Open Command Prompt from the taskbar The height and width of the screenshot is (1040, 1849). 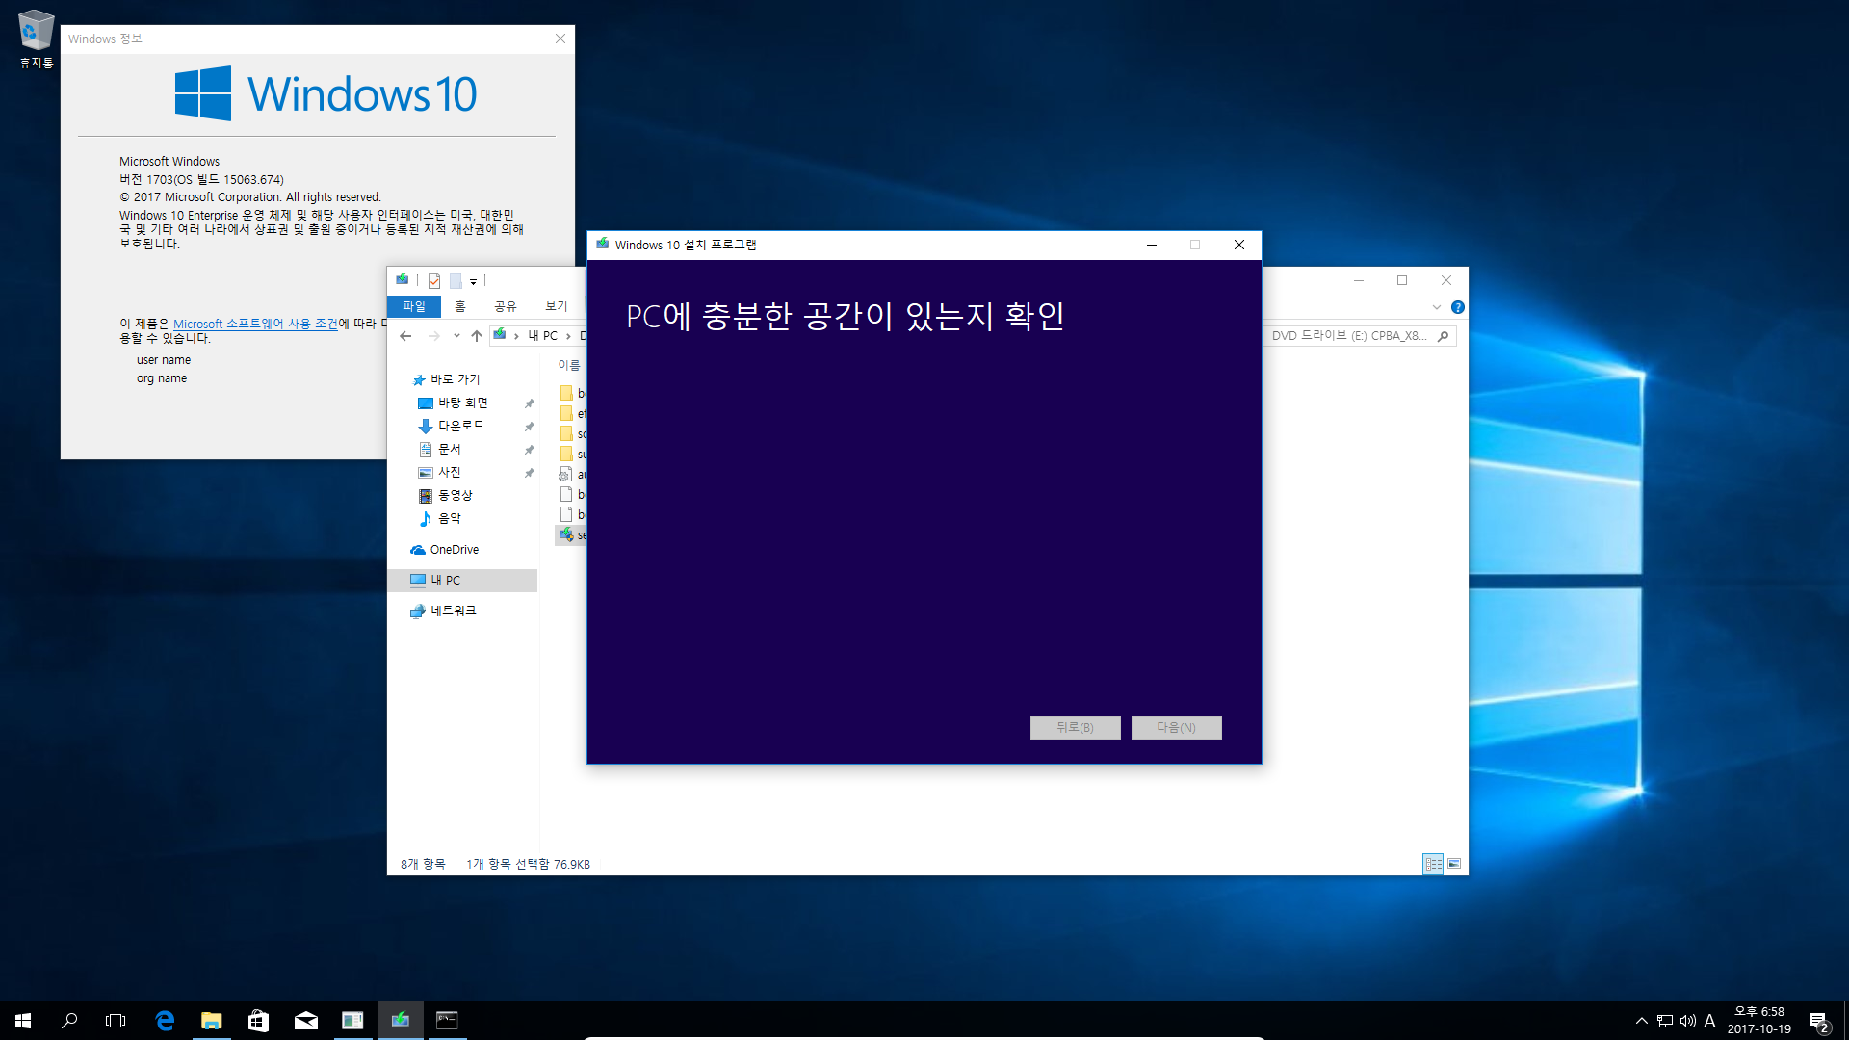[447, 1021]
